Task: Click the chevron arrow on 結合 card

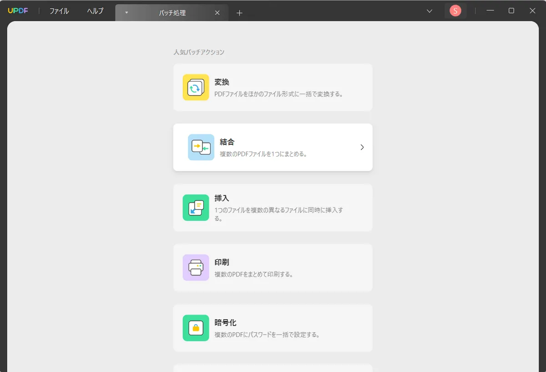Action: (362, 147)
